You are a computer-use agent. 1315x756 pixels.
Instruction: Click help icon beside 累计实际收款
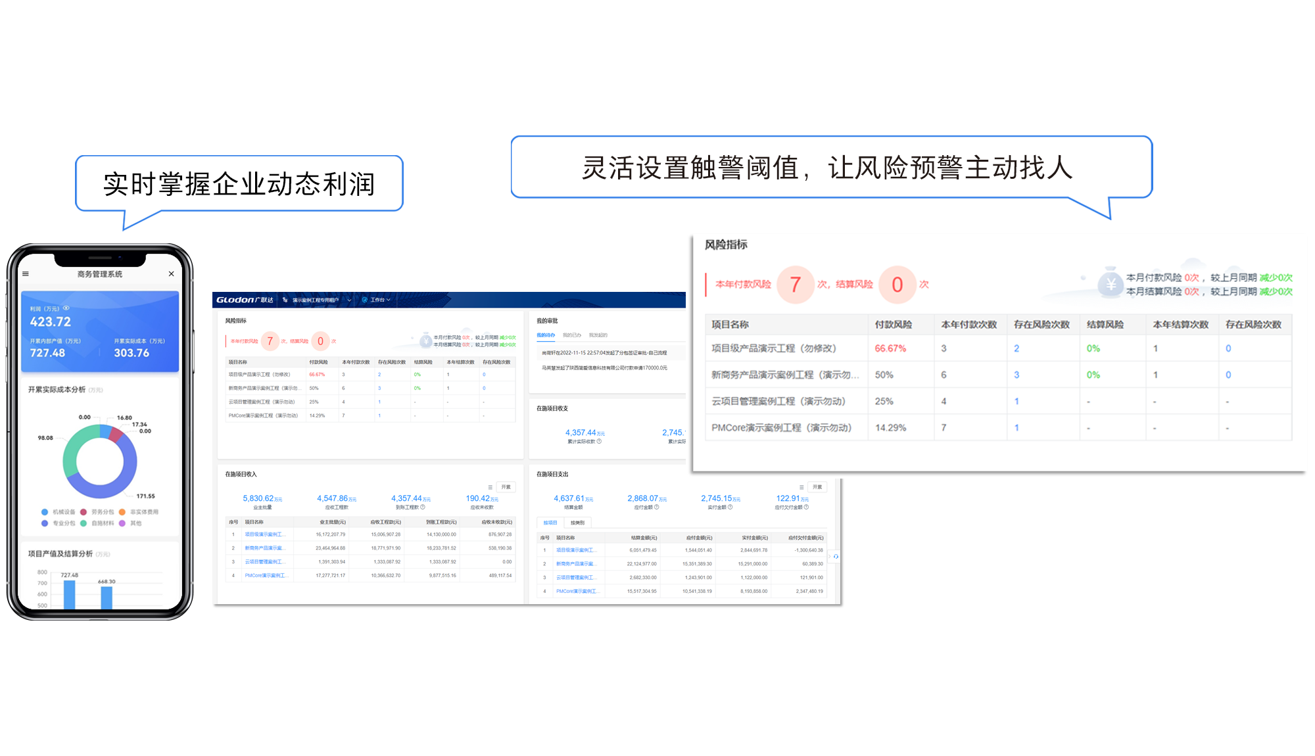599,442
